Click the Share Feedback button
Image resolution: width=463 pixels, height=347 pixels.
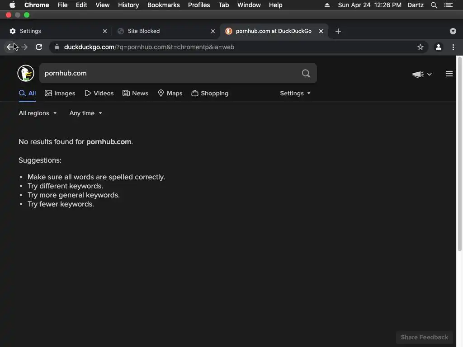click(x=424, y=337)
